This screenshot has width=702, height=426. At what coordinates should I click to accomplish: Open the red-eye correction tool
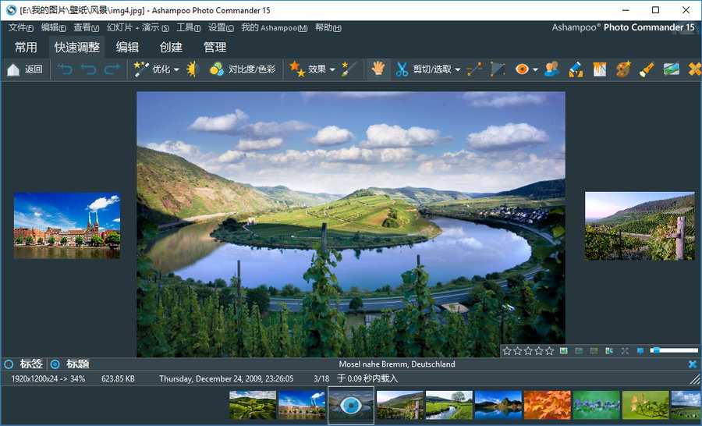(x=521, y=69)
